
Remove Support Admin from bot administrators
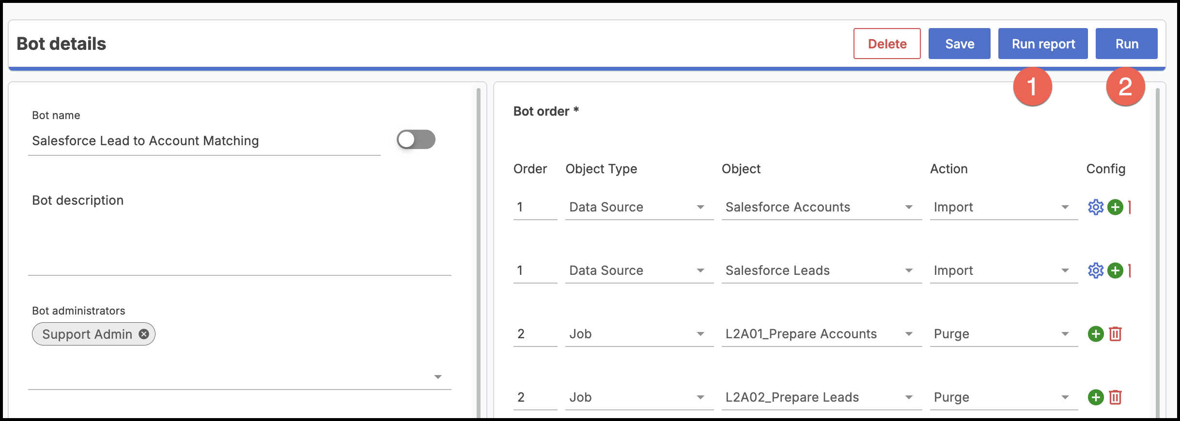click(x=144, y=334)
